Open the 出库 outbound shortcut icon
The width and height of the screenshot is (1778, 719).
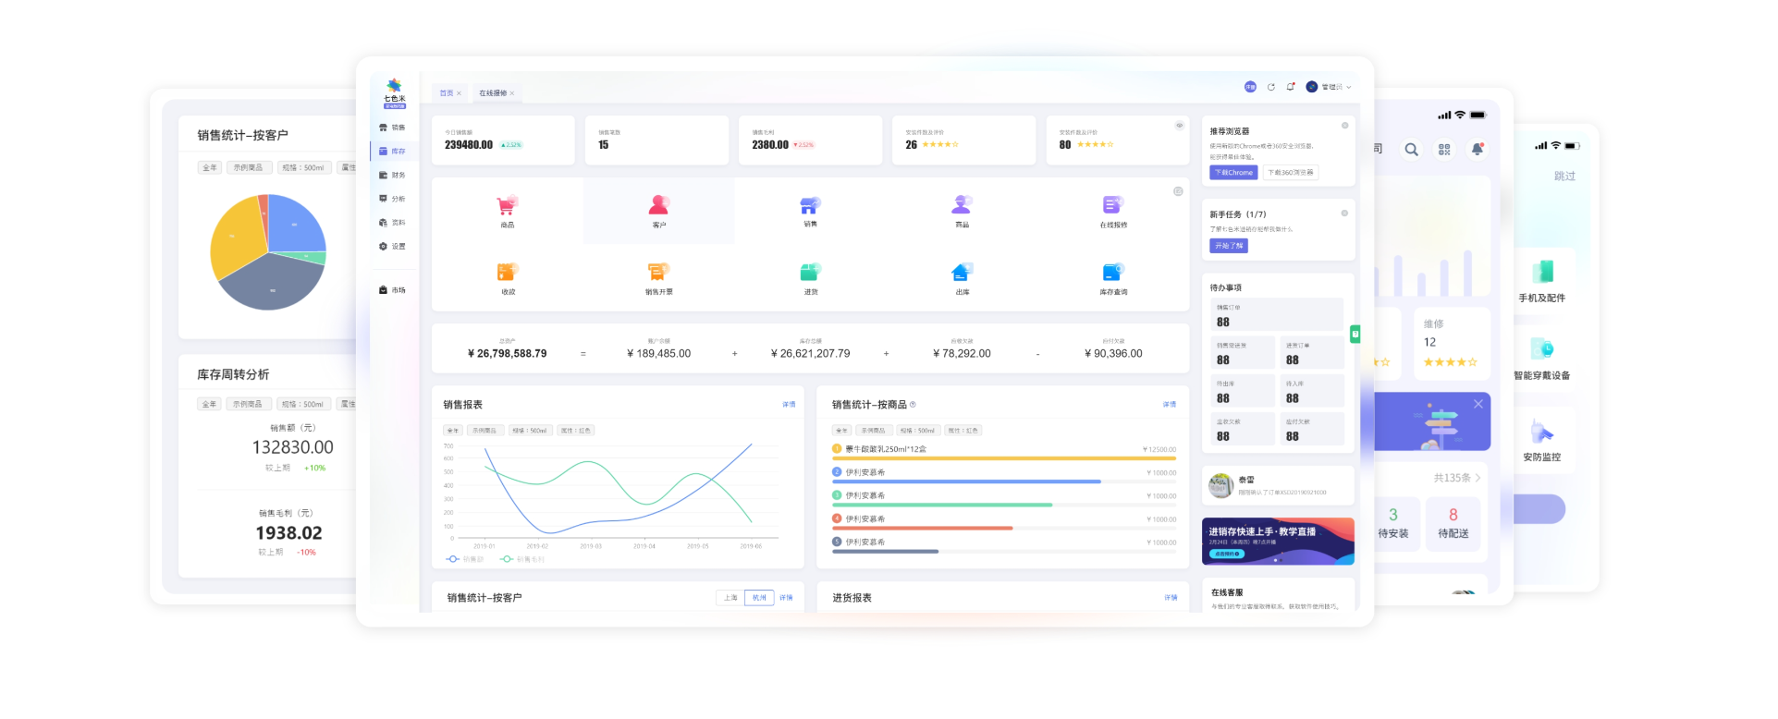pos(962,273)
